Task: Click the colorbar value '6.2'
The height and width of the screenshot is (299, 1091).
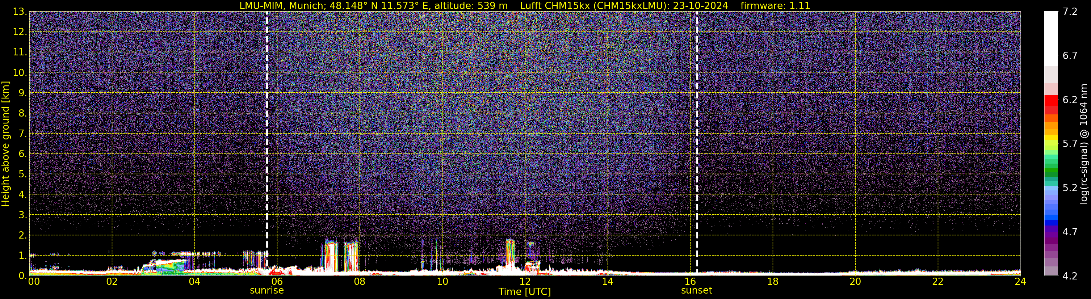Action: tap(1070, 100)
